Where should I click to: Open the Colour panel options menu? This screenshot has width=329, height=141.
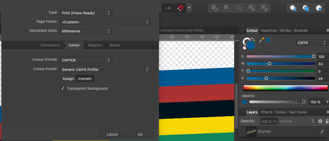click(328, 30)
